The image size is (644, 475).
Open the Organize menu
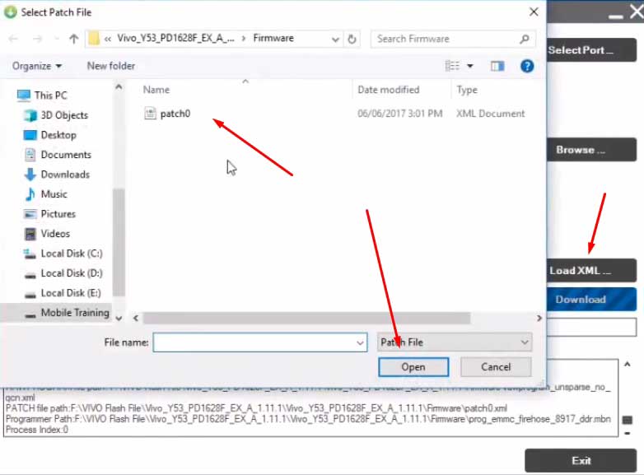click(x=36, y=66)
